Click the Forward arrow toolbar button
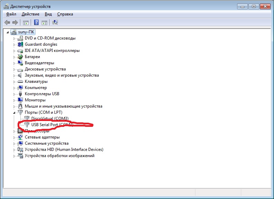Screen dimensions: 274x199 (x=15, y=23)
